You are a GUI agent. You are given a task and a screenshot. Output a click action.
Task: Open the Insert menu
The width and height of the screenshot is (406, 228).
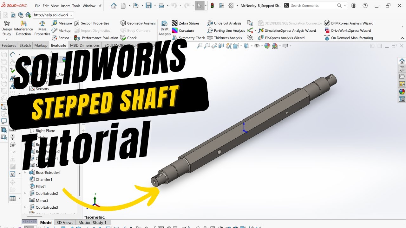coord(65,6)
